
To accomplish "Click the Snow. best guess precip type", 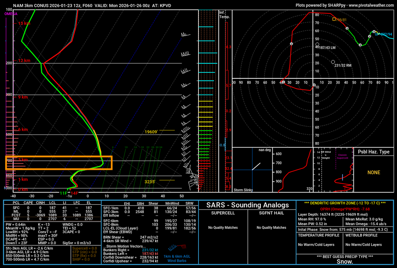I will 345,262.
